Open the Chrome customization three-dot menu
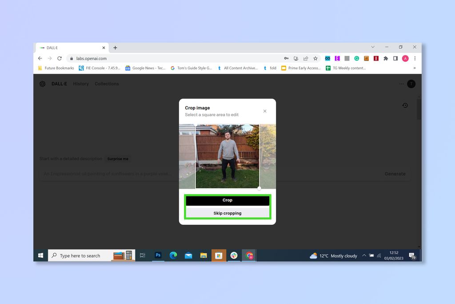The width and height of the screenshot is (455, 304). [415, 58]
